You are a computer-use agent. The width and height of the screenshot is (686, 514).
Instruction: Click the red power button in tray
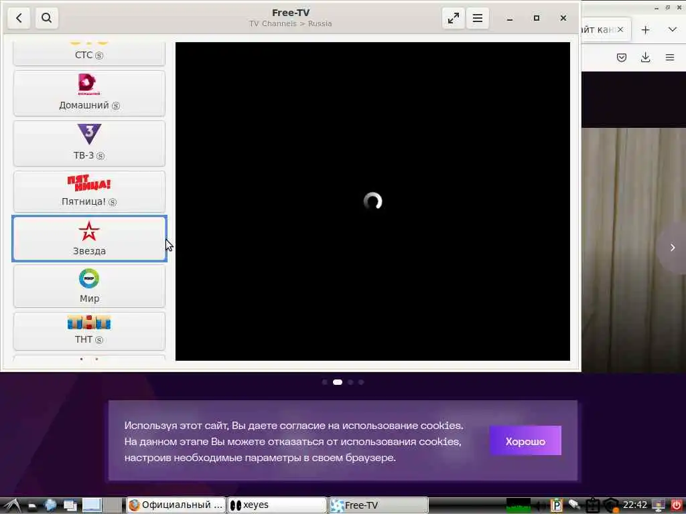tap(677, 505)
